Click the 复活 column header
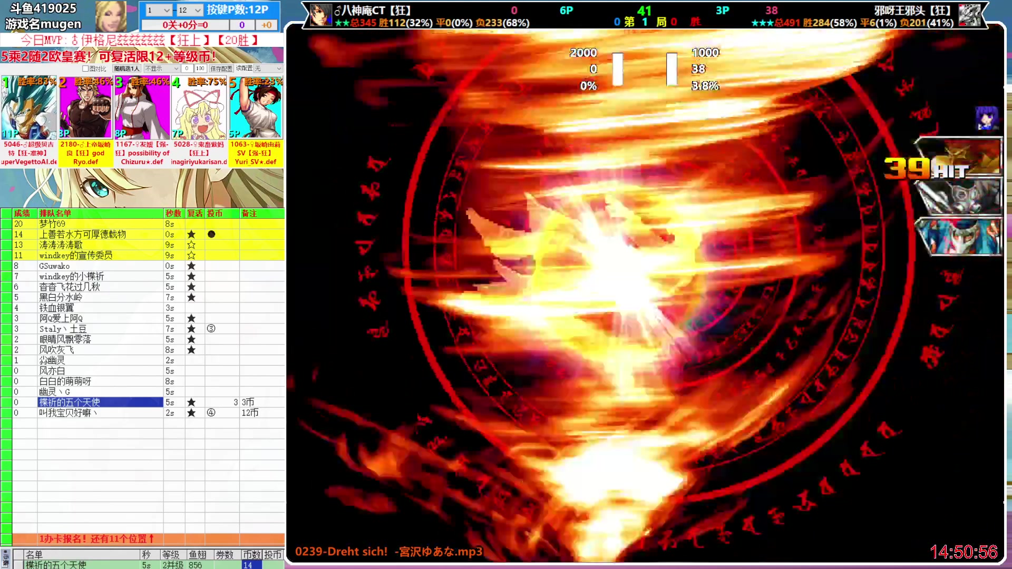This screenshot has width=1012, height=569. point(195,213)
